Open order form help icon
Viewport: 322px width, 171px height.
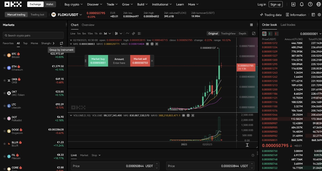(x=253, y=155)
